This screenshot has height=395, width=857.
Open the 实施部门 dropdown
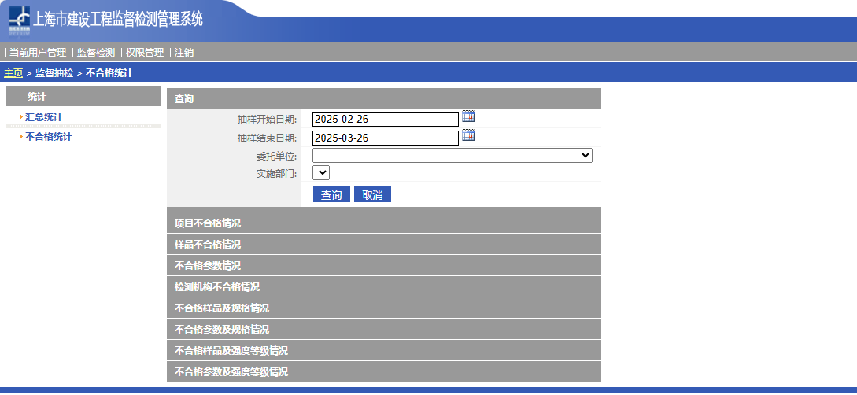pos(321,172)
